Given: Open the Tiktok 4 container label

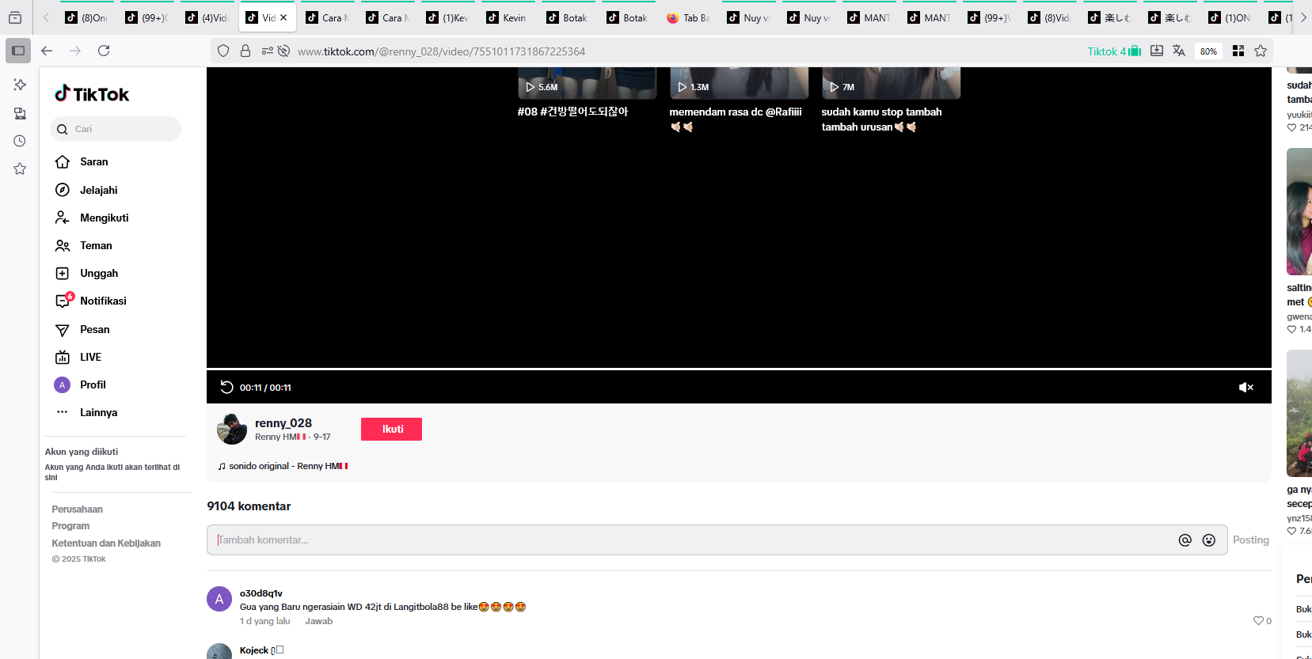Looking at the screenshot, I should tap(1114, 51).
